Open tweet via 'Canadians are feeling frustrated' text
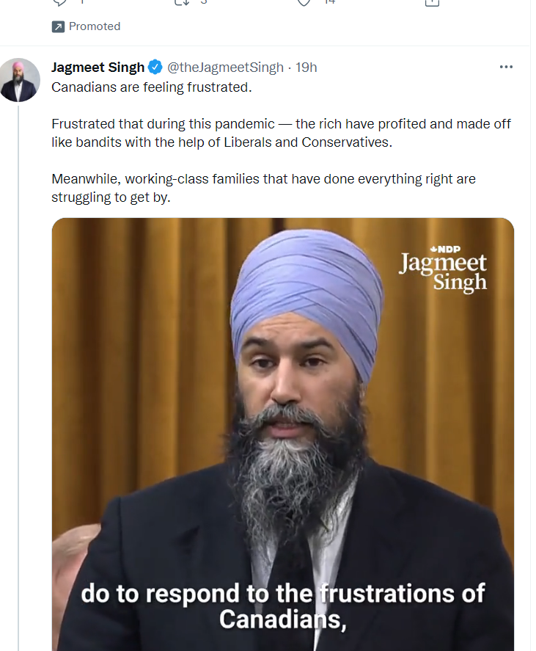536x651 pixels. point(152,87)
